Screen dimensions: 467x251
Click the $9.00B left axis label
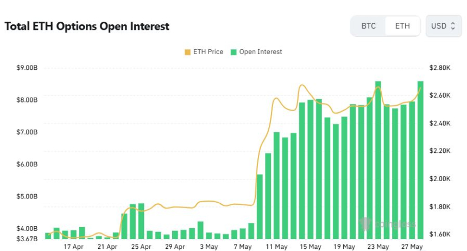(x=27, y=68)
